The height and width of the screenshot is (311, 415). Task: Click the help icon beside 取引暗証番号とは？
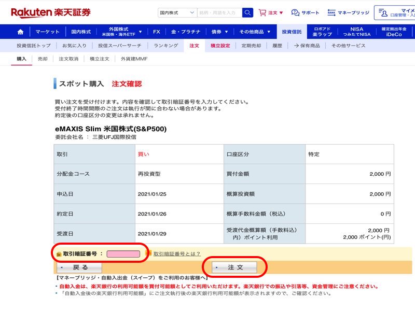pos(148,253)
